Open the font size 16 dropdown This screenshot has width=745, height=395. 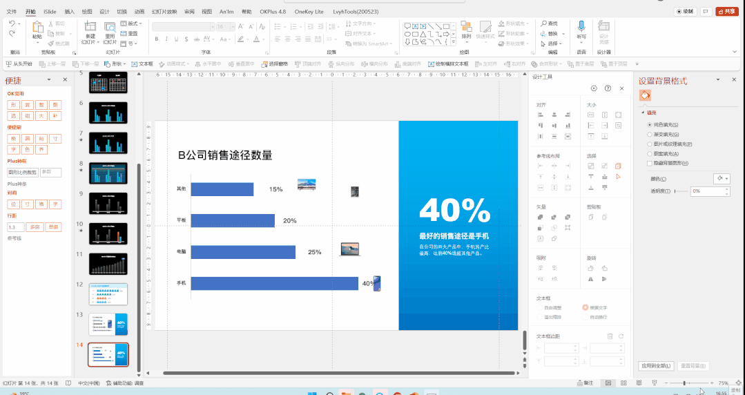[x=232, y=27]
